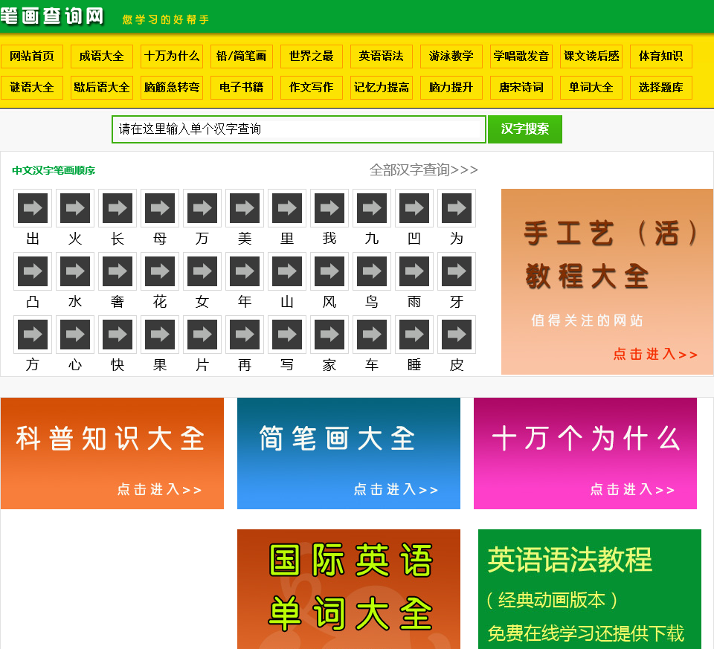The width and height of the screenshot is (714, 649).
Task: Open the arrow icon above 家
Action: click(x=329, y=335)
